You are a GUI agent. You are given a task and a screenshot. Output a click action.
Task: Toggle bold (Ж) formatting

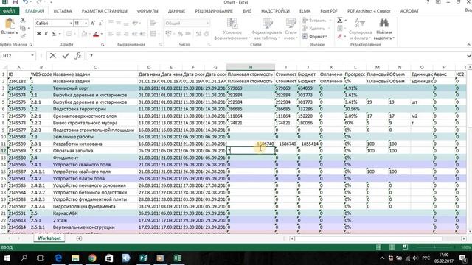click(38, 34)
